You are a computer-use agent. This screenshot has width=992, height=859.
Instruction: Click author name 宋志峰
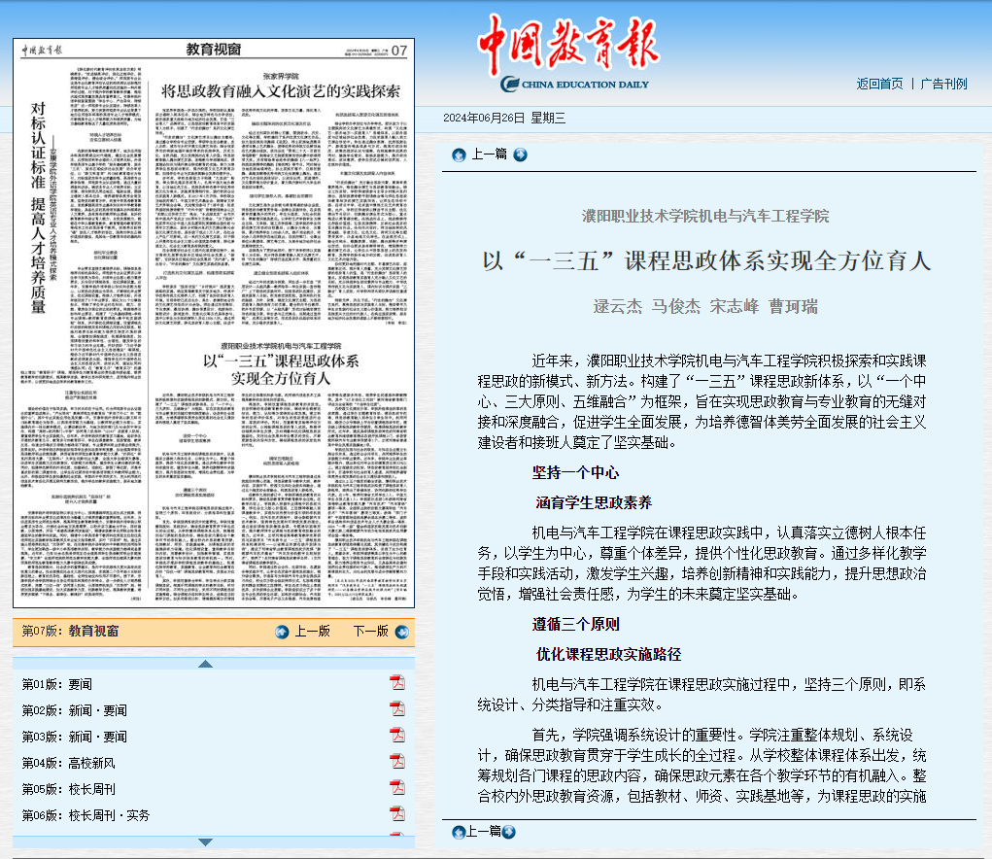735,307
